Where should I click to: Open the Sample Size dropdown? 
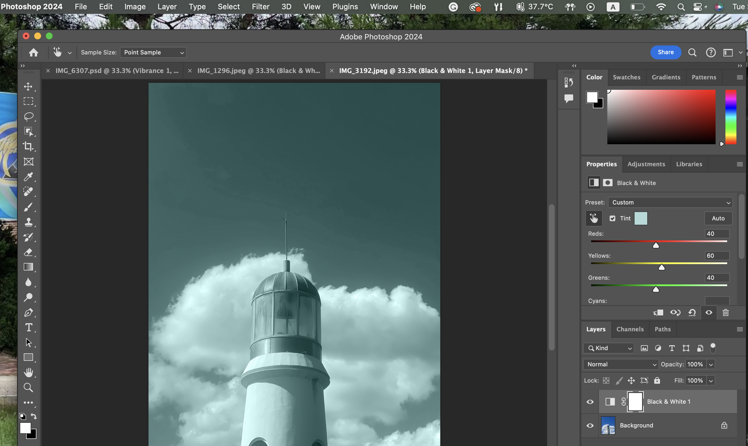[x=153, y=53]
